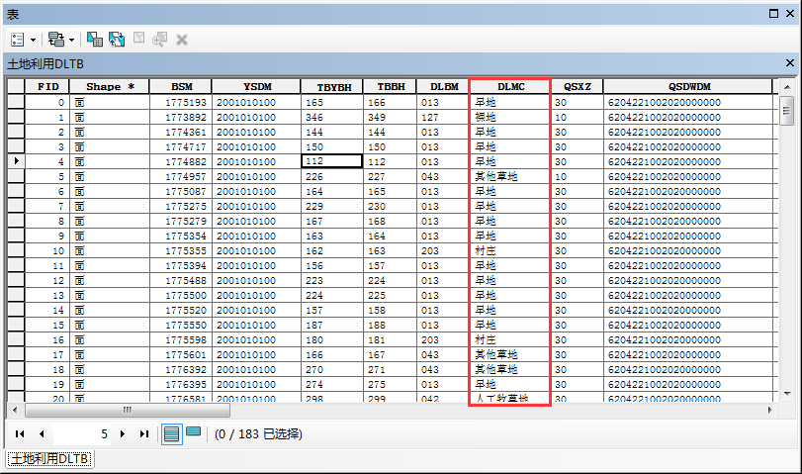Click DLBM cell 127
This screenshot has height=474, width=802.
pyautogui.click(x=442, y=117)
